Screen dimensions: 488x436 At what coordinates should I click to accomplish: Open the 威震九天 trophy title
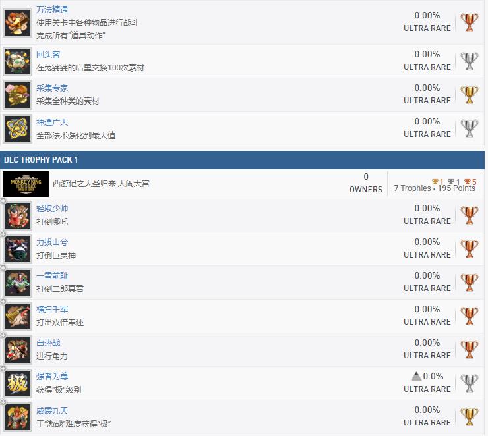52,410
